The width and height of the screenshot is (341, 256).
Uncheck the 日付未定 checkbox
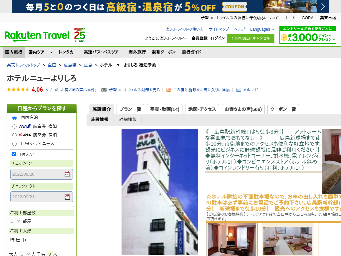pos(14,154)
